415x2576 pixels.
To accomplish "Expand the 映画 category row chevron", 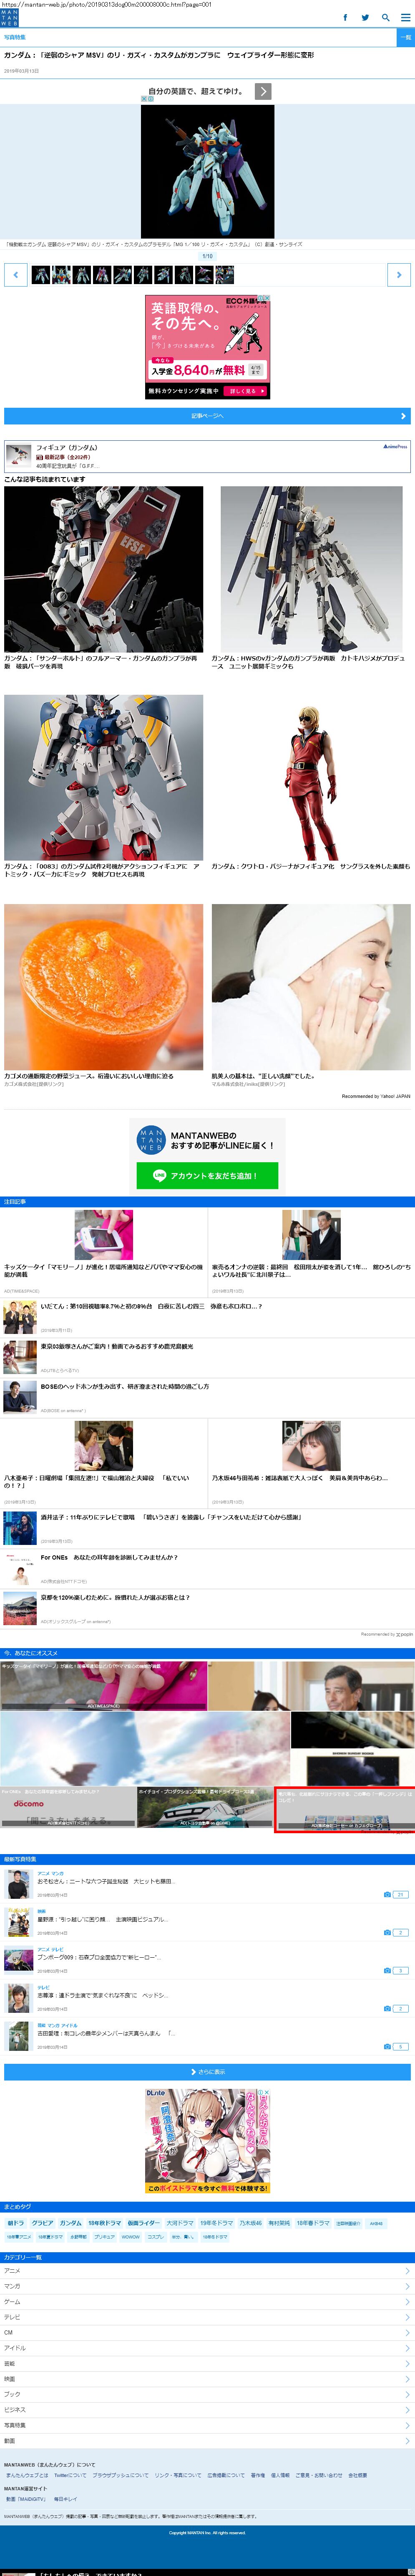I will click(x=407, y=2379).
